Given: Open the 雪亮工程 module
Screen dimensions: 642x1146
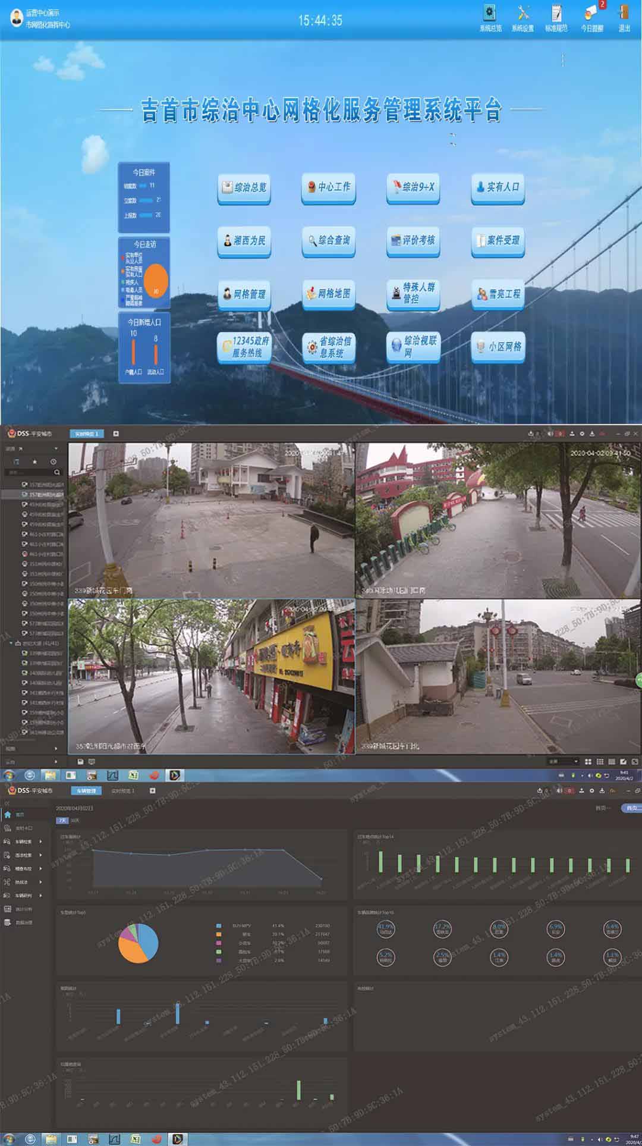Looking at the screenshot, I should 498,294.
